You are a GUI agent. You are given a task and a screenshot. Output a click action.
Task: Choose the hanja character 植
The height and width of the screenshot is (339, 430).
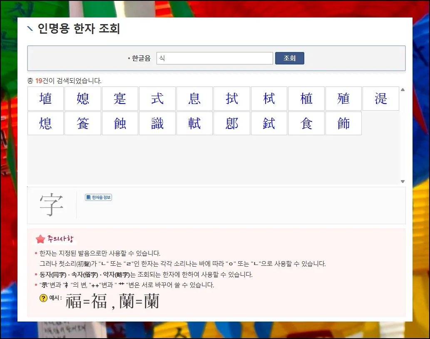[x=306, y=99]
